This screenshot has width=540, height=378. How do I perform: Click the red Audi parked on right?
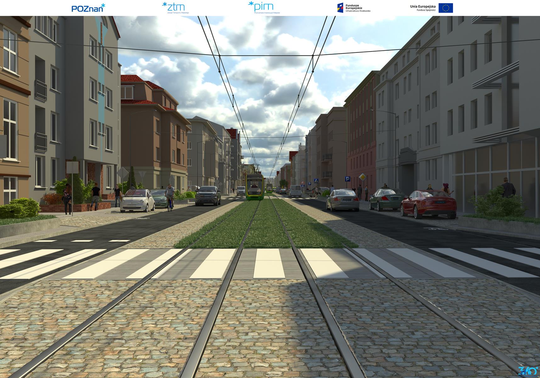pyautogui.click(x=428, y=204)
